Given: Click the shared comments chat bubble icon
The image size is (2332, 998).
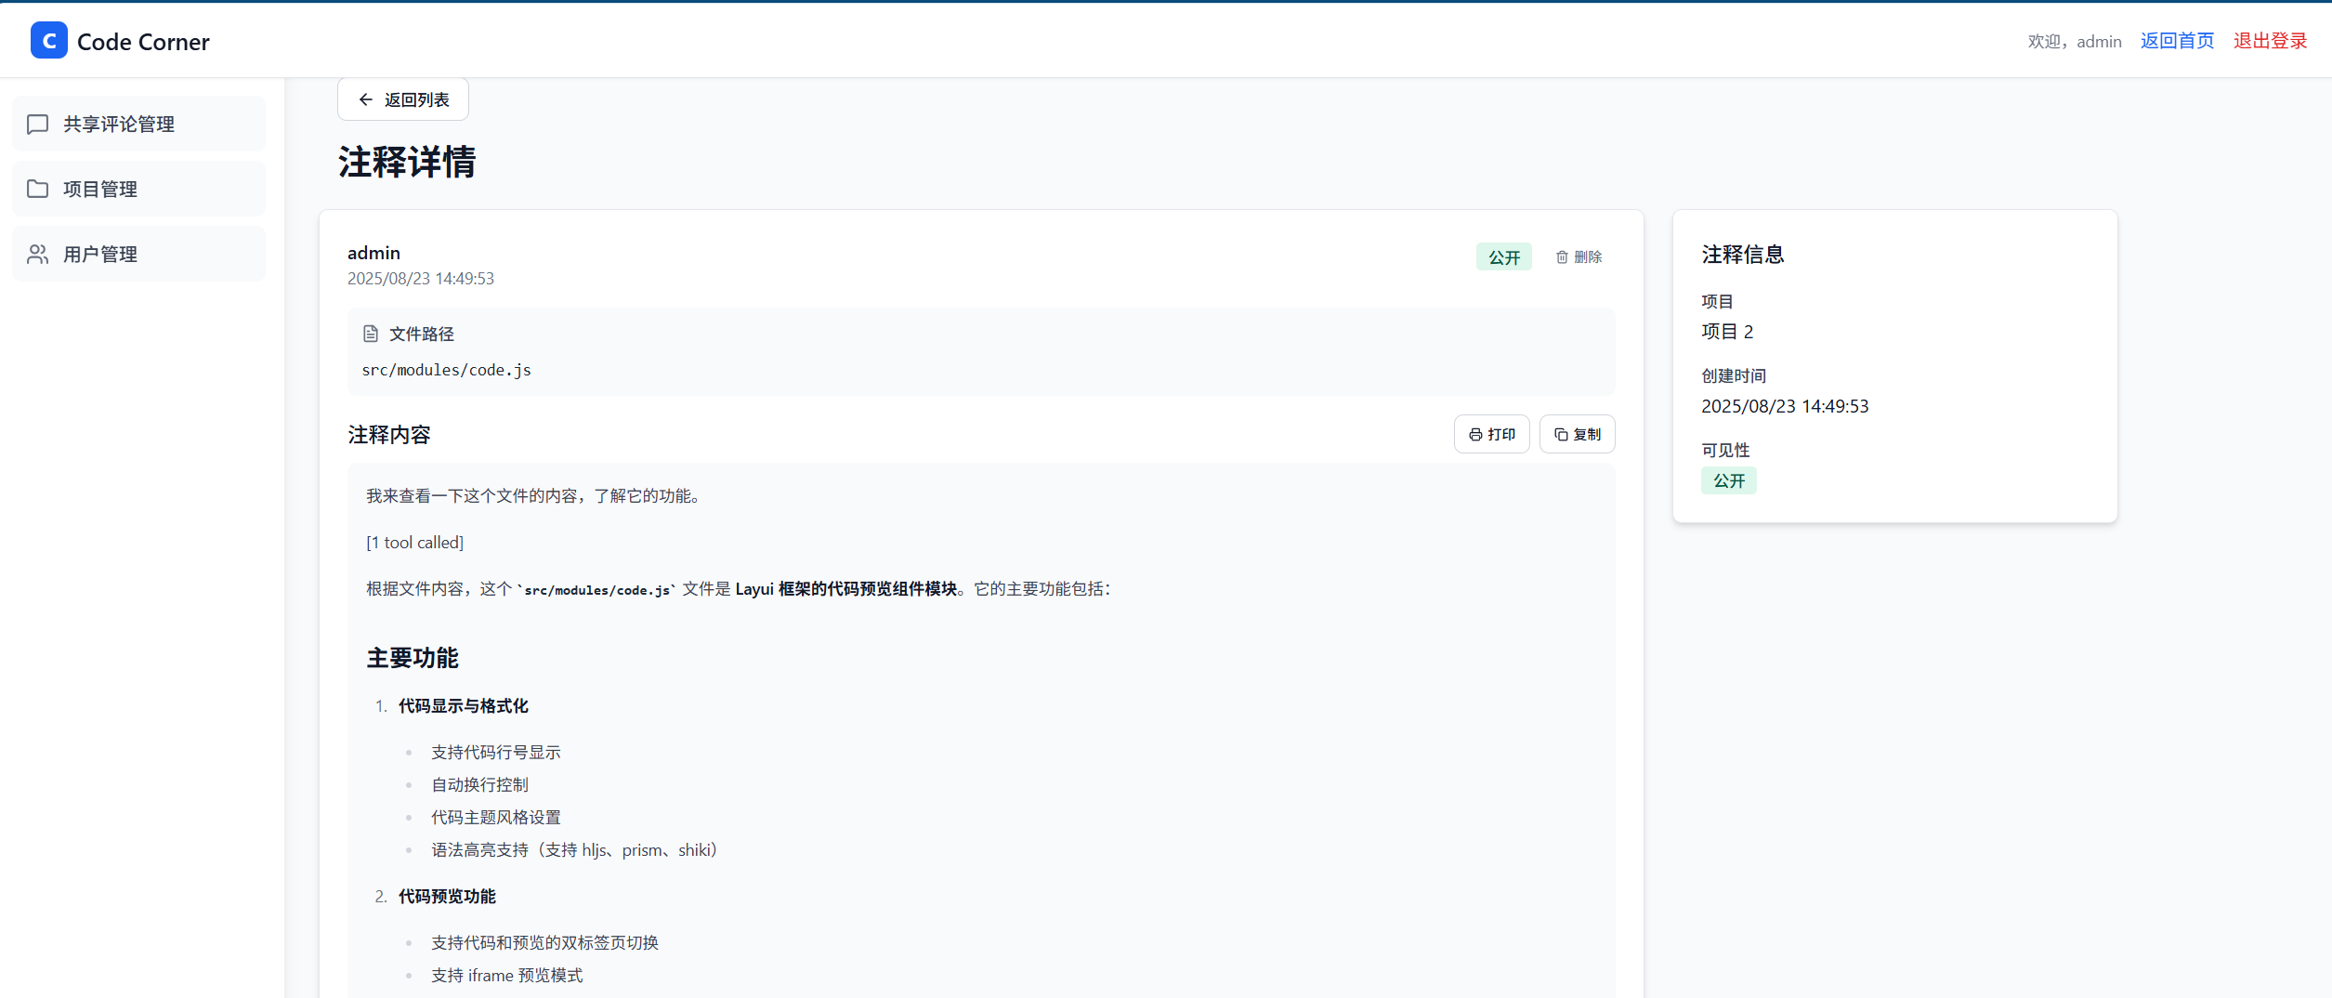Looking at the screenshot, I should [x=38, y=125].
